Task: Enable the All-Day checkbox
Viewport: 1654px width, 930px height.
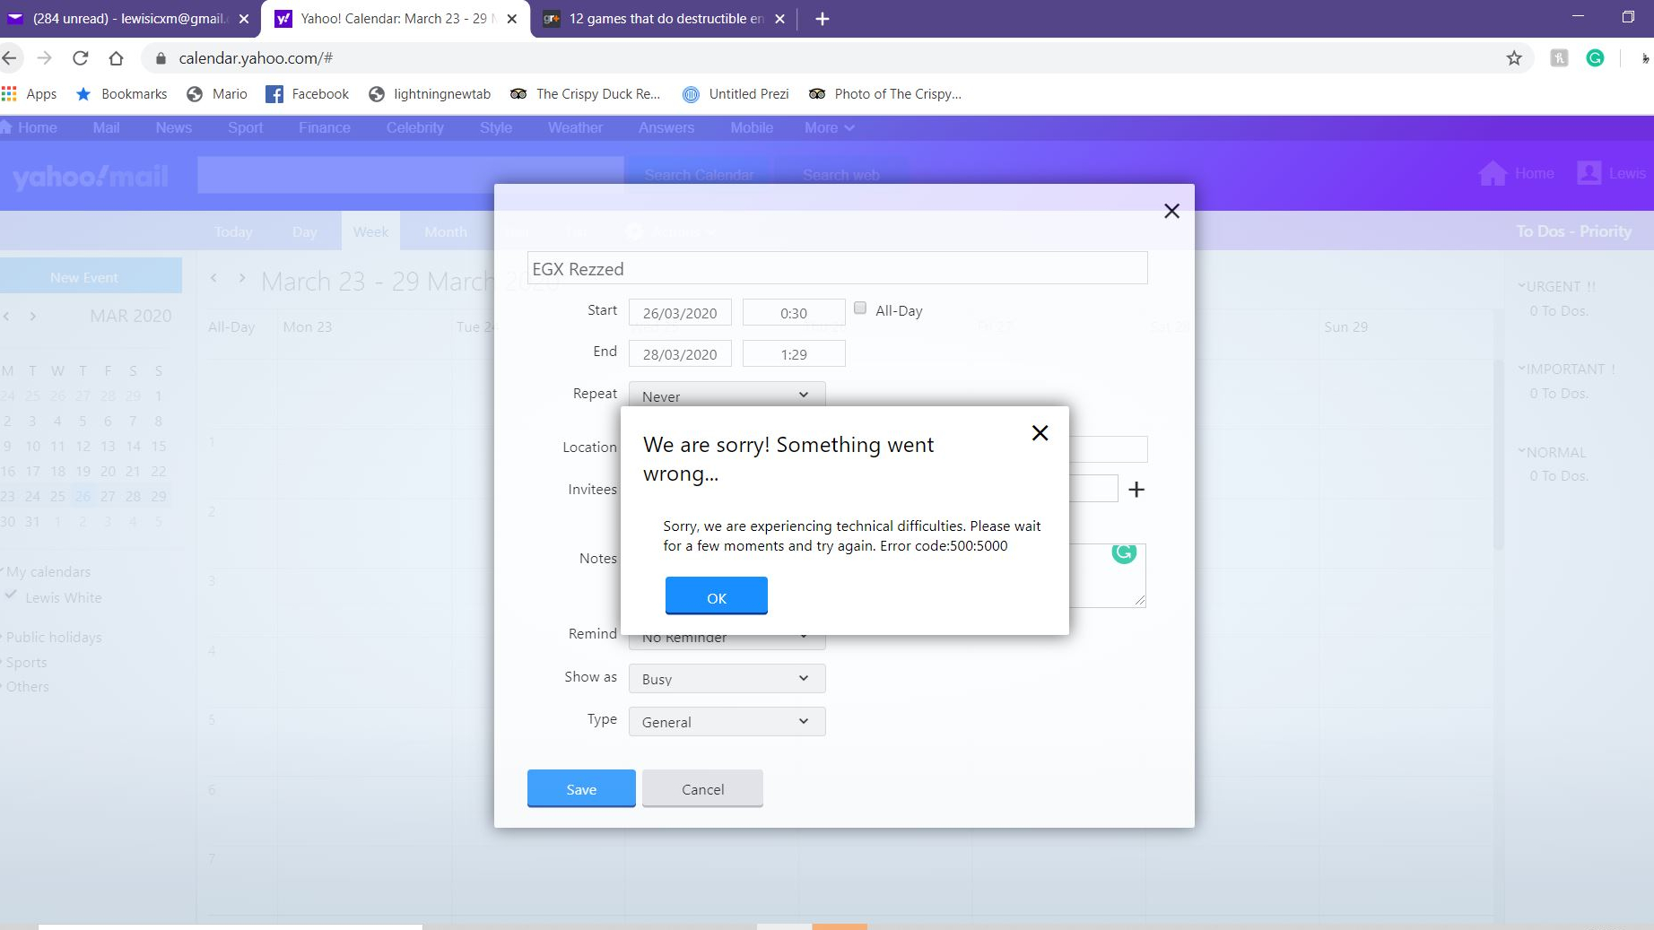Action: (x=858, y=309)
